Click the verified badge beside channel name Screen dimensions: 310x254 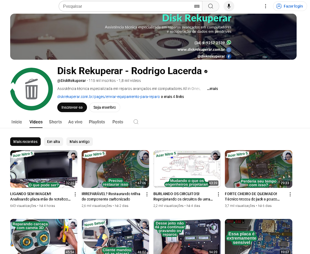[206, 71]
